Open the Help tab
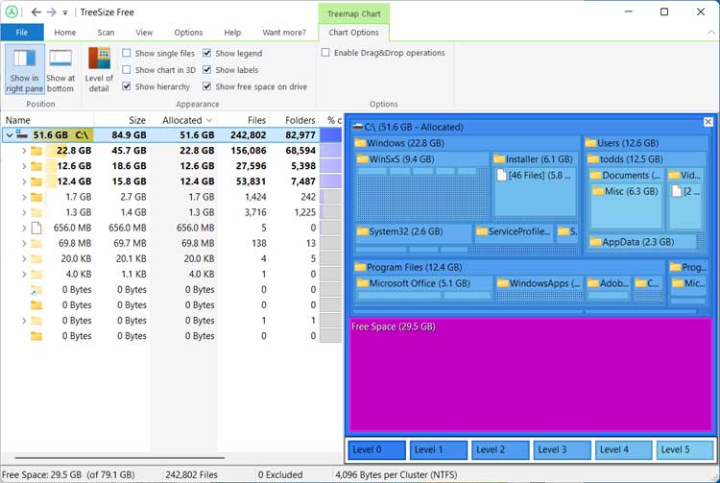 tap(232, 33)
